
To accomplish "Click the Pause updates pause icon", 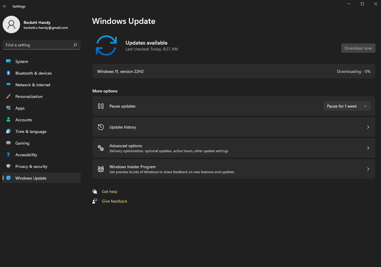I will (x=101, y=106).
